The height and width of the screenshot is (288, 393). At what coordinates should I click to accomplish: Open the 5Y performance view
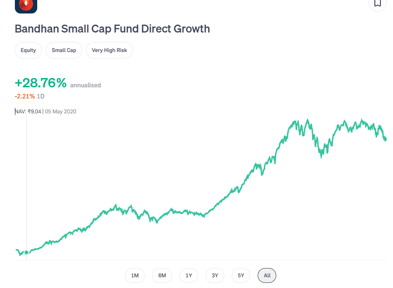pyautogui.click(x=240, y=275)
